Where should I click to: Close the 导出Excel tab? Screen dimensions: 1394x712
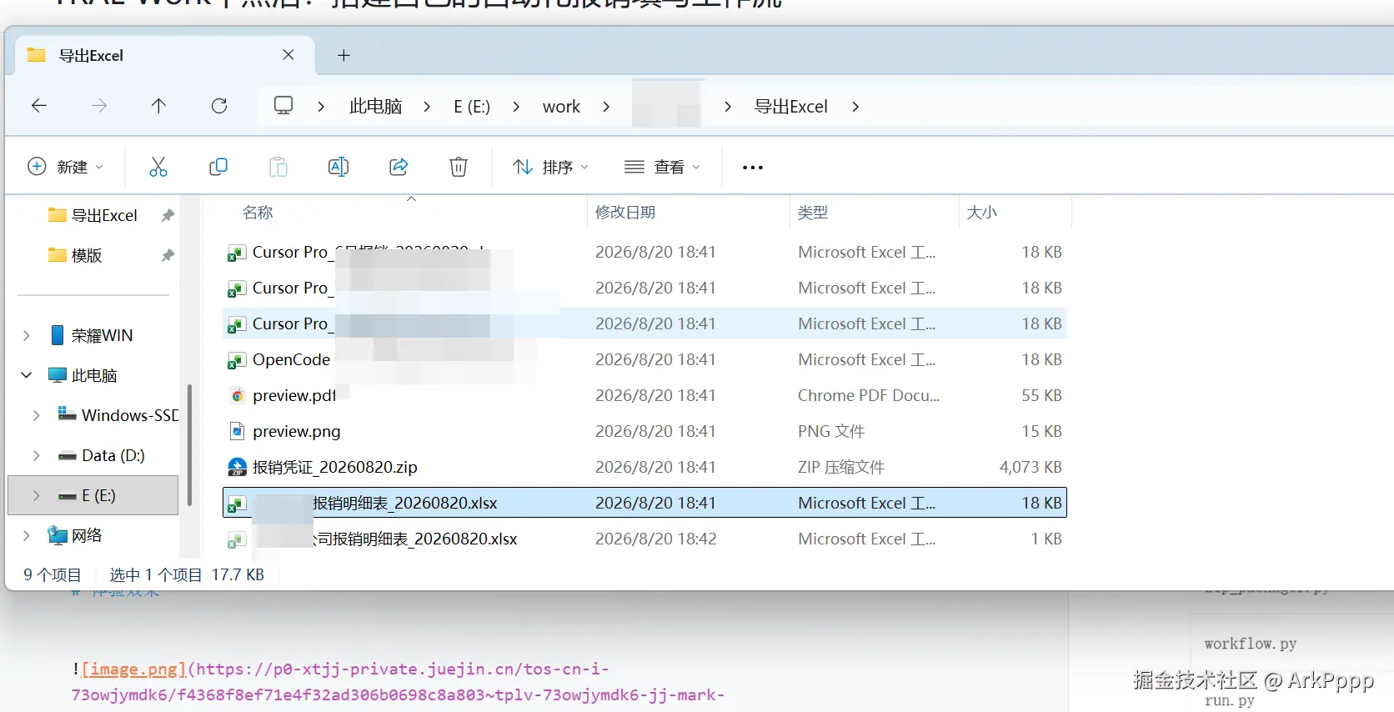[x=288, y=55]
